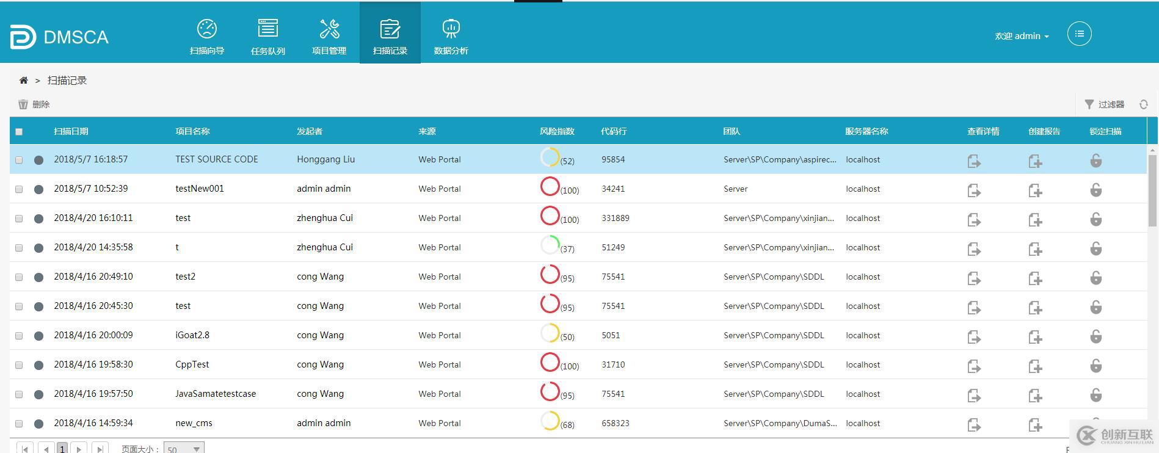Click the code line count 658323
Image resolution: width=1159 pixels, height=453 pixels.
pos(616,423)
